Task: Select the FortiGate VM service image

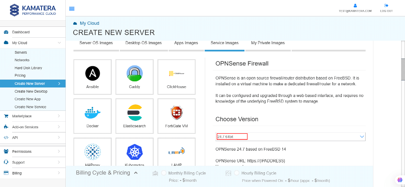Action: (177, 116)
